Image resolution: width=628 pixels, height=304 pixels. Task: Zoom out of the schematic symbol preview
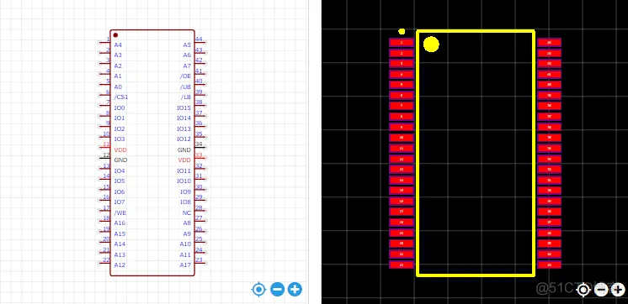277,289
